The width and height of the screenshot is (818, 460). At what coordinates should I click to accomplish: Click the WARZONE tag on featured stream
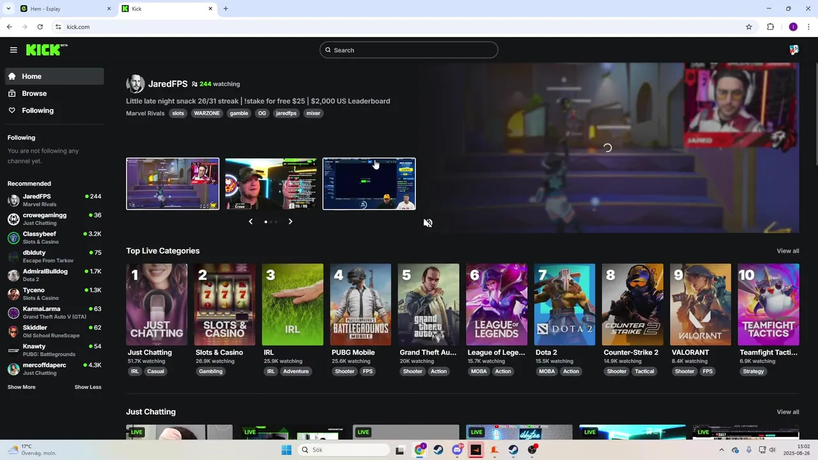[207, 113]
